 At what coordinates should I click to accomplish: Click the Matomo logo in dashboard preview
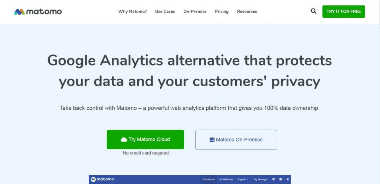coord(102,180)
